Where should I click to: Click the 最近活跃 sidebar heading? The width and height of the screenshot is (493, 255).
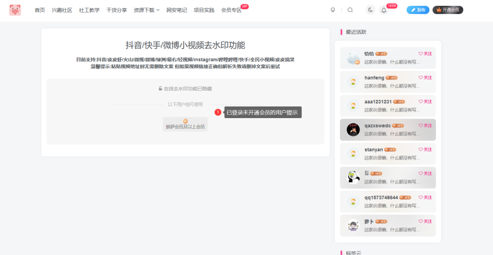pyautogui.click(x=356, y=32)
